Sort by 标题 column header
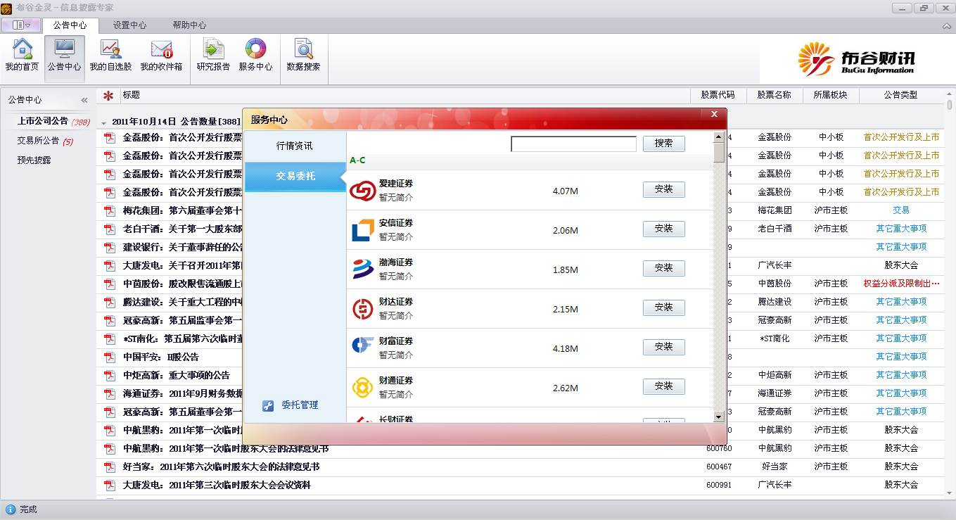Viewport: 956px width, 520px height. [405, 95]
